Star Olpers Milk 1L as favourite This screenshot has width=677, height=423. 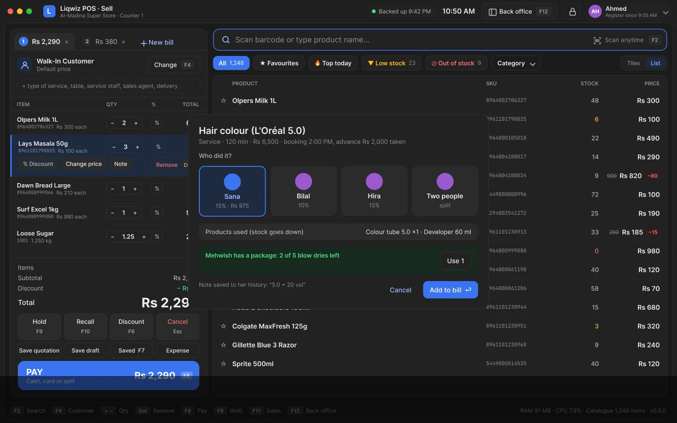click(x=223, y=101)
